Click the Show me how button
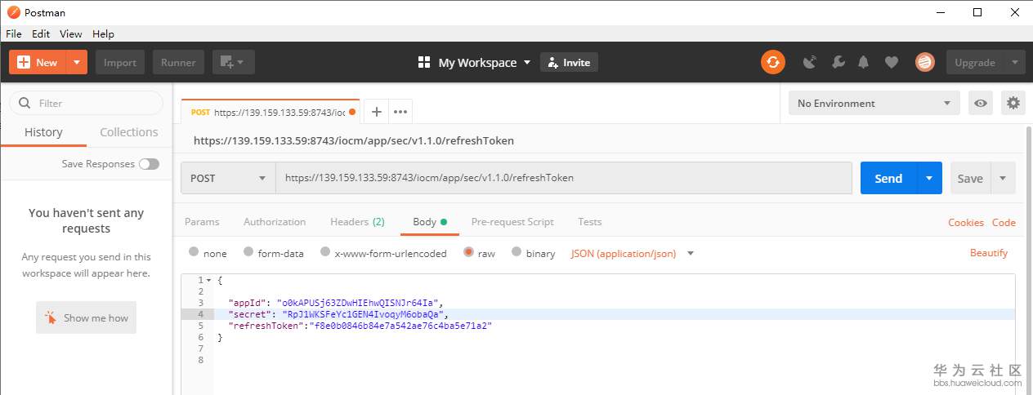Viewport: 1033px width, 395px height. click(86, 317)
